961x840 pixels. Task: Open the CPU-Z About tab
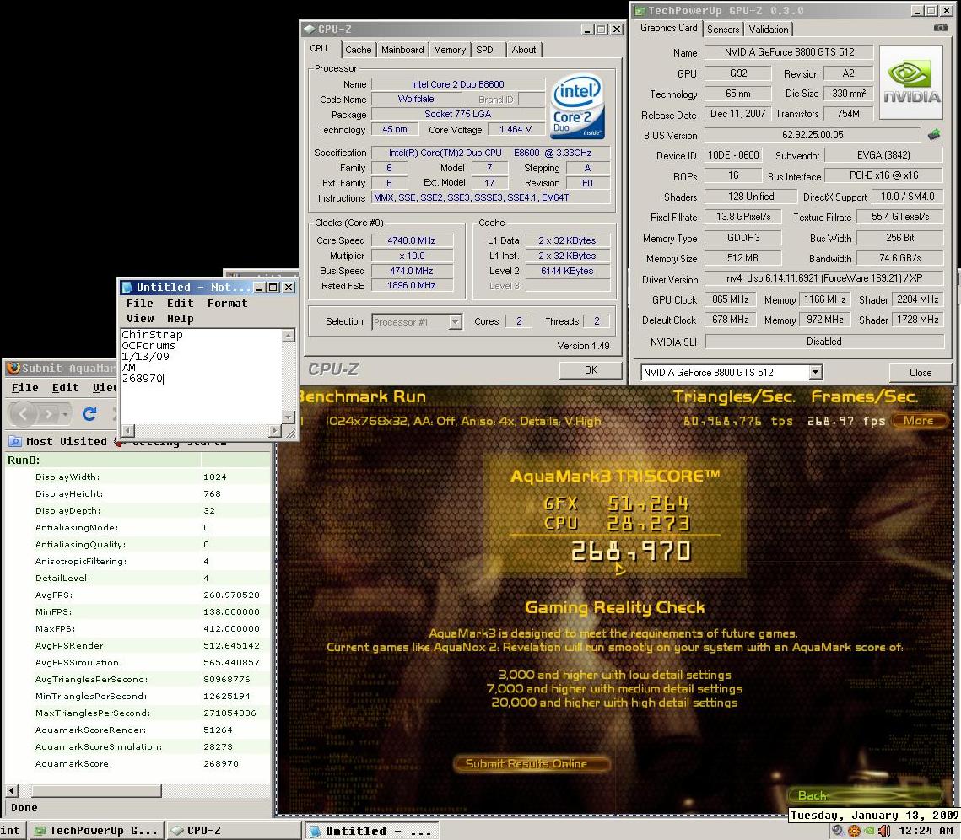click(523, 50)
